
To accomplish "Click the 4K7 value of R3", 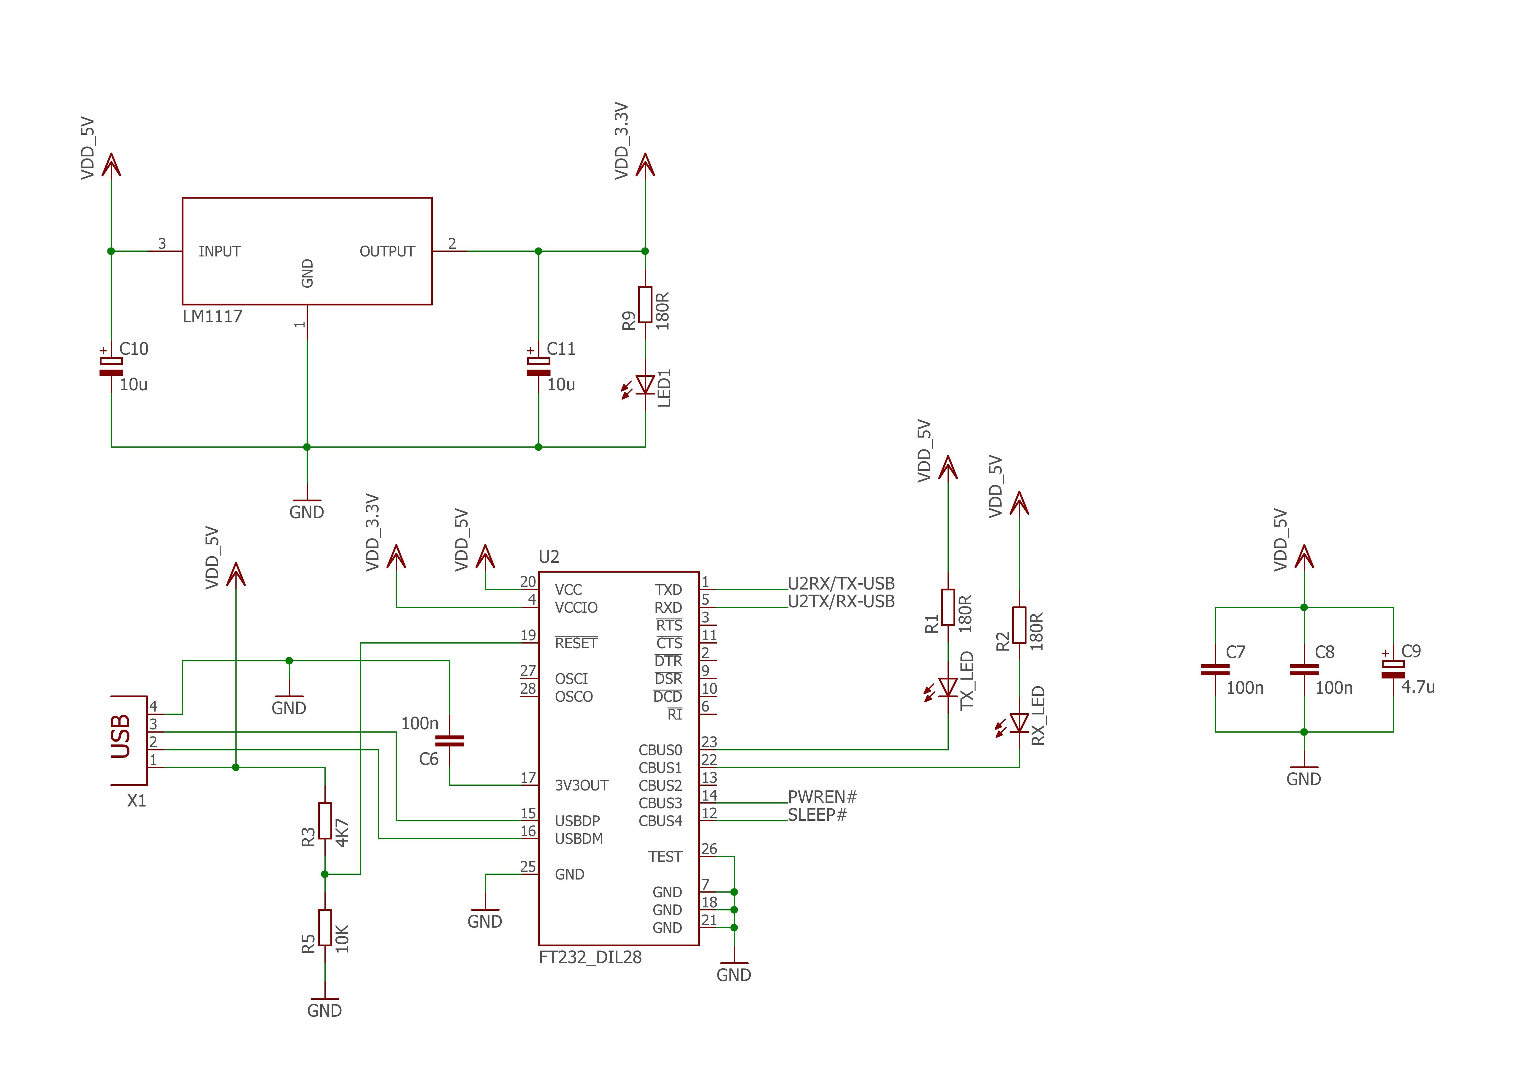I will [x=342, y=833].
